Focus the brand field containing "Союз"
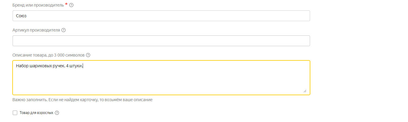The height and width of the screenshot is (122, 408). tap(161, 16)
